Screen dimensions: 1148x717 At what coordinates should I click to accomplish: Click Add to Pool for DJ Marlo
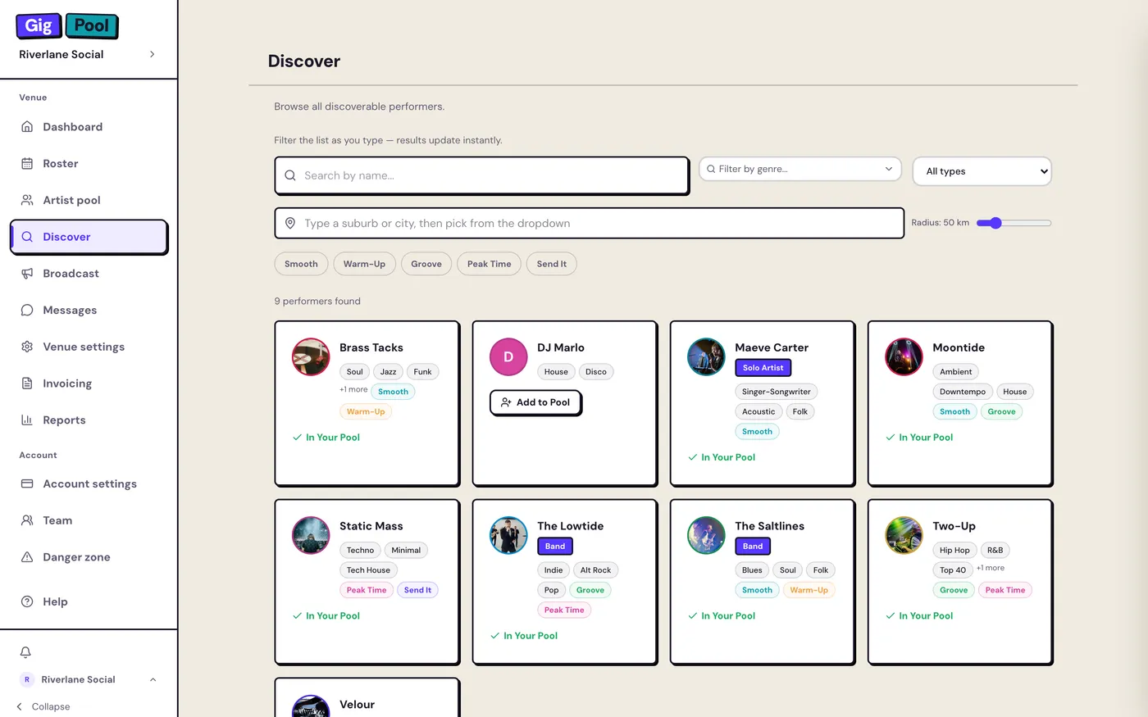pos(535,402)
